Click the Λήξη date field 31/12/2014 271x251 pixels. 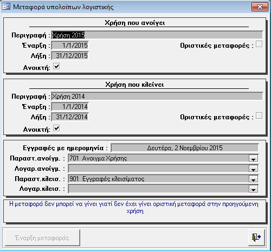coord(70,117)
